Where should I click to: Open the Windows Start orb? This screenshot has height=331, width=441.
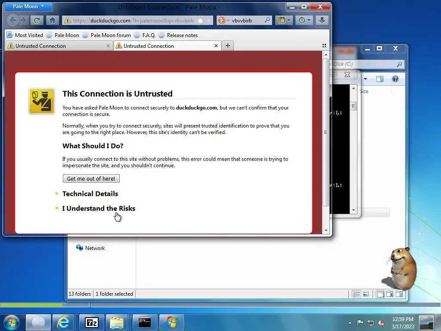coord(12,322)
